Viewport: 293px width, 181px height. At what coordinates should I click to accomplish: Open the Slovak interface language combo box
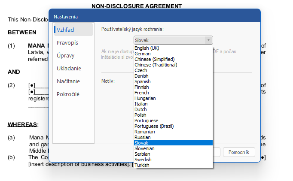point(173,40)
